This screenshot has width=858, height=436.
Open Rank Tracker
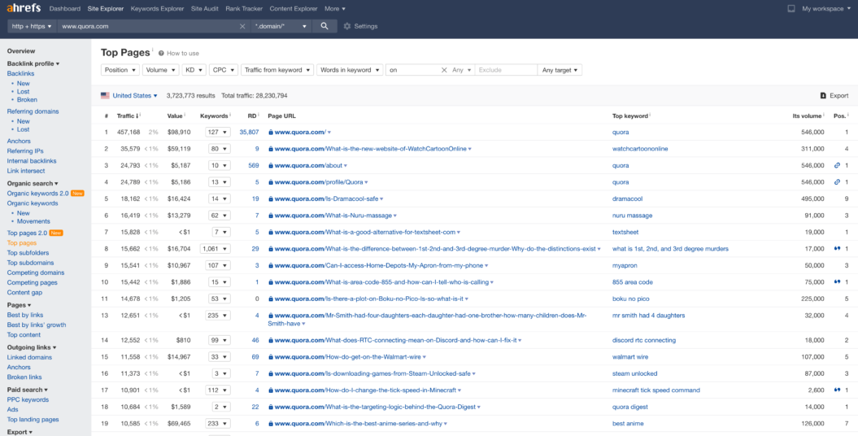(244, 9)
